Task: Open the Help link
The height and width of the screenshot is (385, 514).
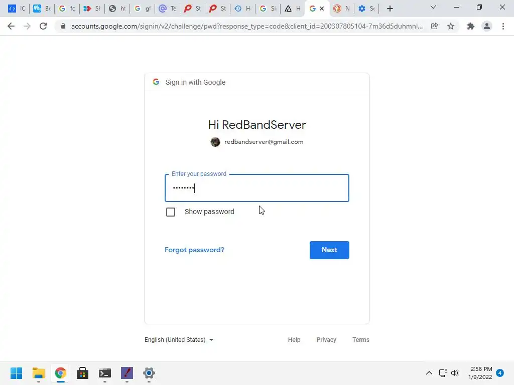Action: 294,340
